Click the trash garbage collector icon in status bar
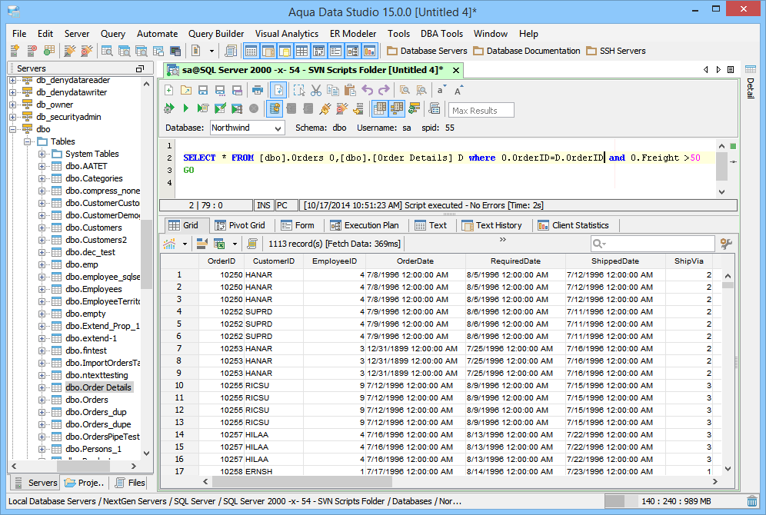Viewport: 766px width, 515px height. 752,501
